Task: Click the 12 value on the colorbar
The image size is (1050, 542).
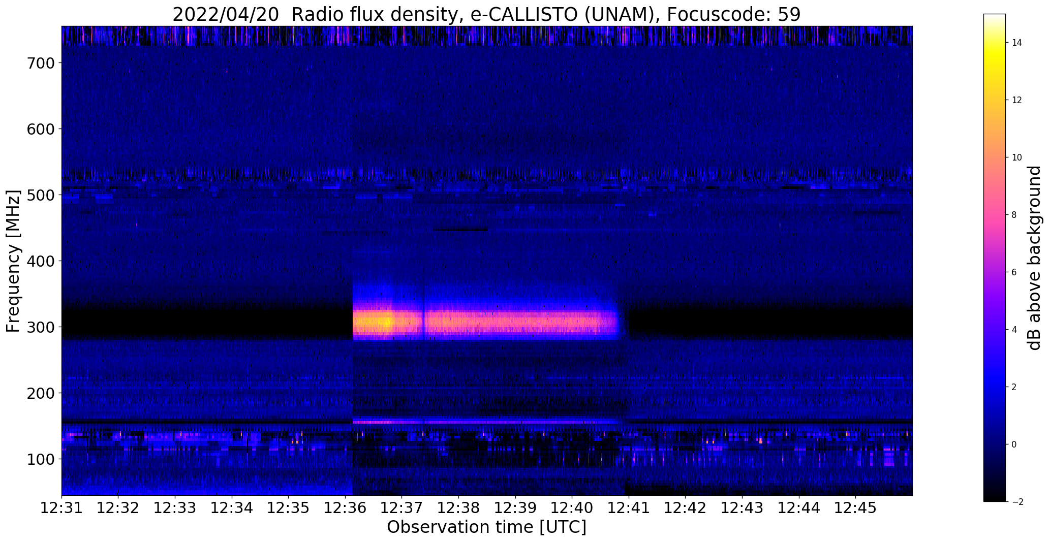Action: coord(1017,101)
